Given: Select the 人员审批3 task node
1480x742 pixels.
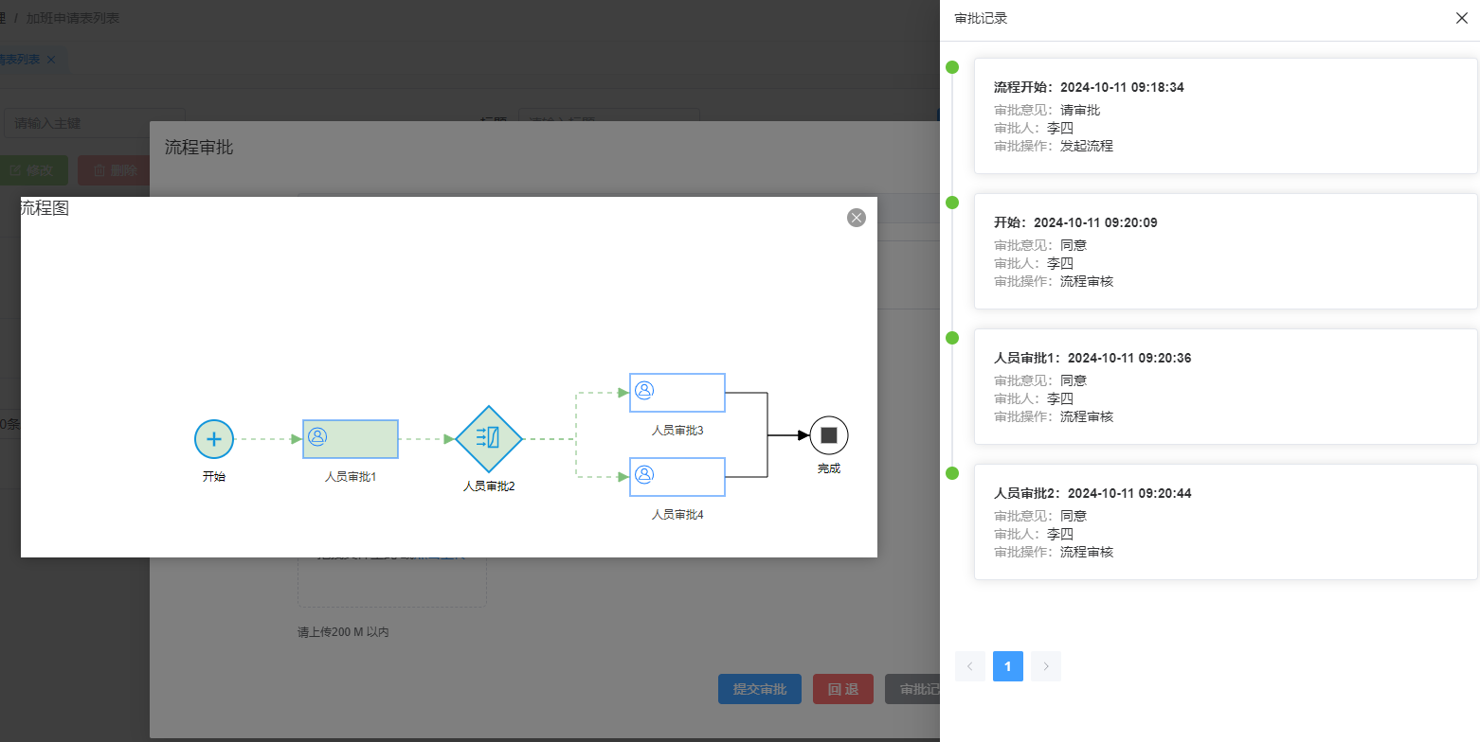Looking at the screenshot, I should pyautogui.click(x=677, y=393).
